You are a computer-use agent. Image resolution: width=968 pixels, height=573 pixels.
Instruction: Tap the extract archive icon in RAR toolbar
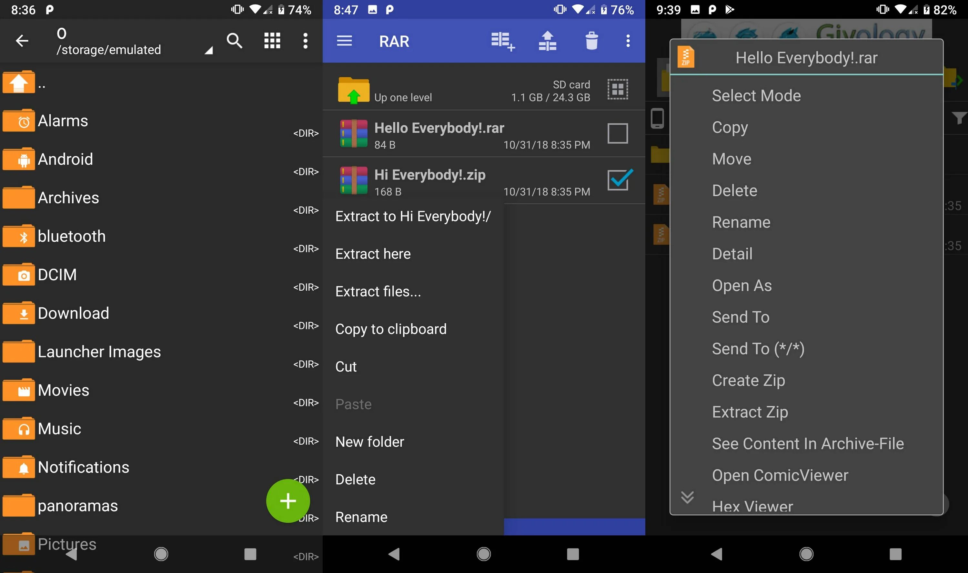(x=547, y=41)
